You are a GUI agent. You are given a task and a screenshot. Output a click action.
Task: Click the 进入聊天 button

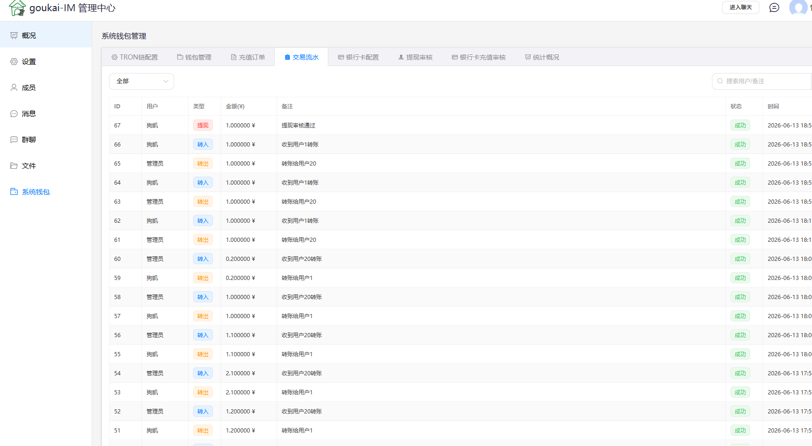point(741,7)
